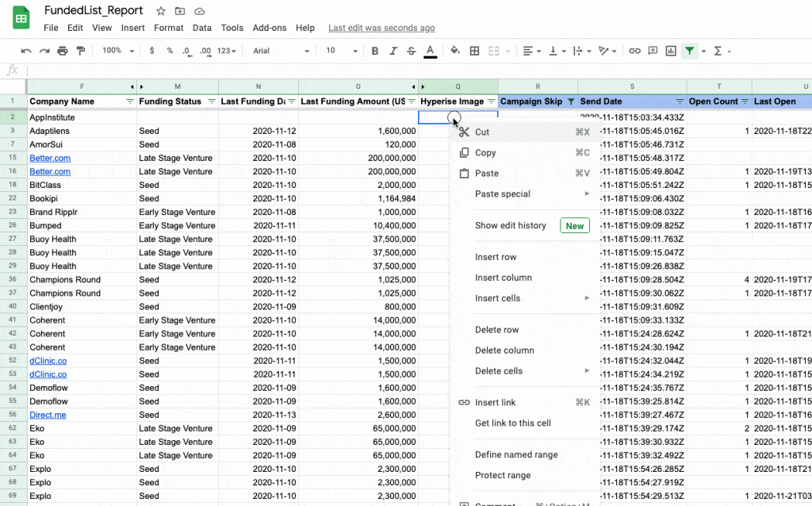Click the AppInstitute cell
Viewport: 812px width, 506px height.
[x=82, y=117]
